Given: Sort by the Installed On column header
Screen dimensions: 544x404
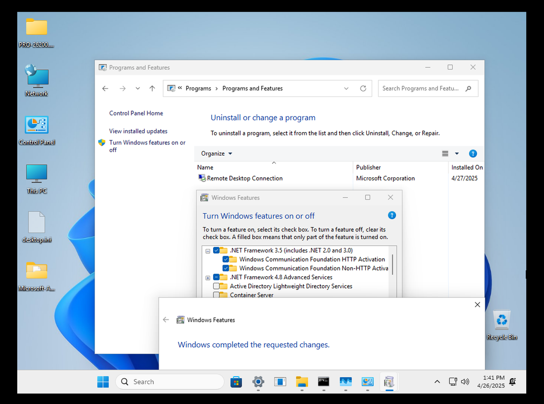Looking at the screenshot, I should click(467, 168).
